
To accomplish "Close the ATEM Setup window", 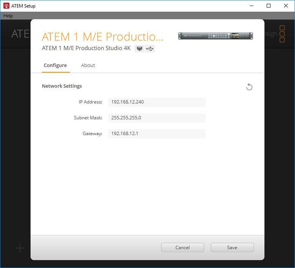I will pos(286,6).
